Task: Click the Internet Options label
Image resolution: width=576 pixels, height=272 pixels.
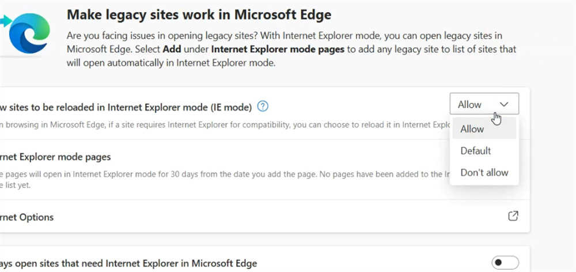Action: tap(27, 217)
